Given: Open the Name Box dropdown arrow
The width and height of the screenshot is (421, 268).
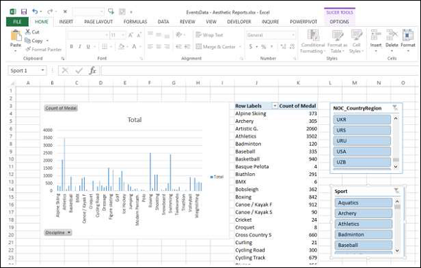Looking at the screenshot, I should (x=42, y=70).
